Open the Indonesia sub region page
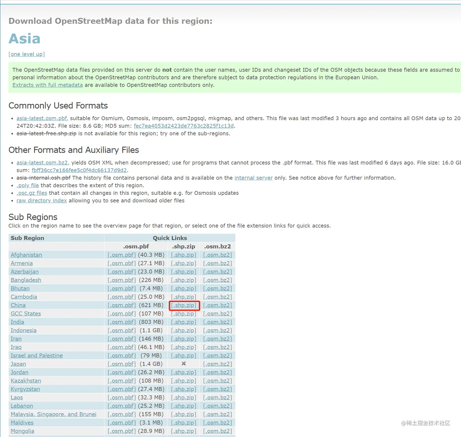 tap(23, 330)
